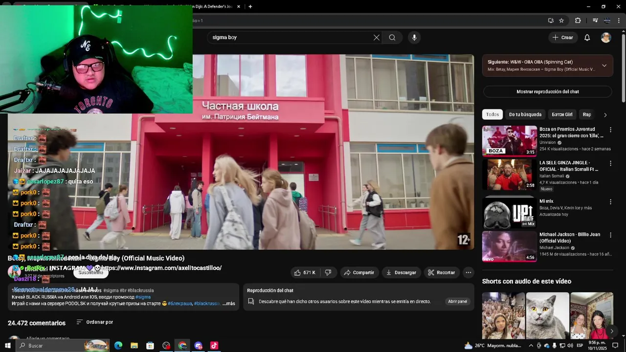The width and height of the screenshot is (626, 352).
Task: Start voice search with microphone icon
Action: (x=414, y=38)
